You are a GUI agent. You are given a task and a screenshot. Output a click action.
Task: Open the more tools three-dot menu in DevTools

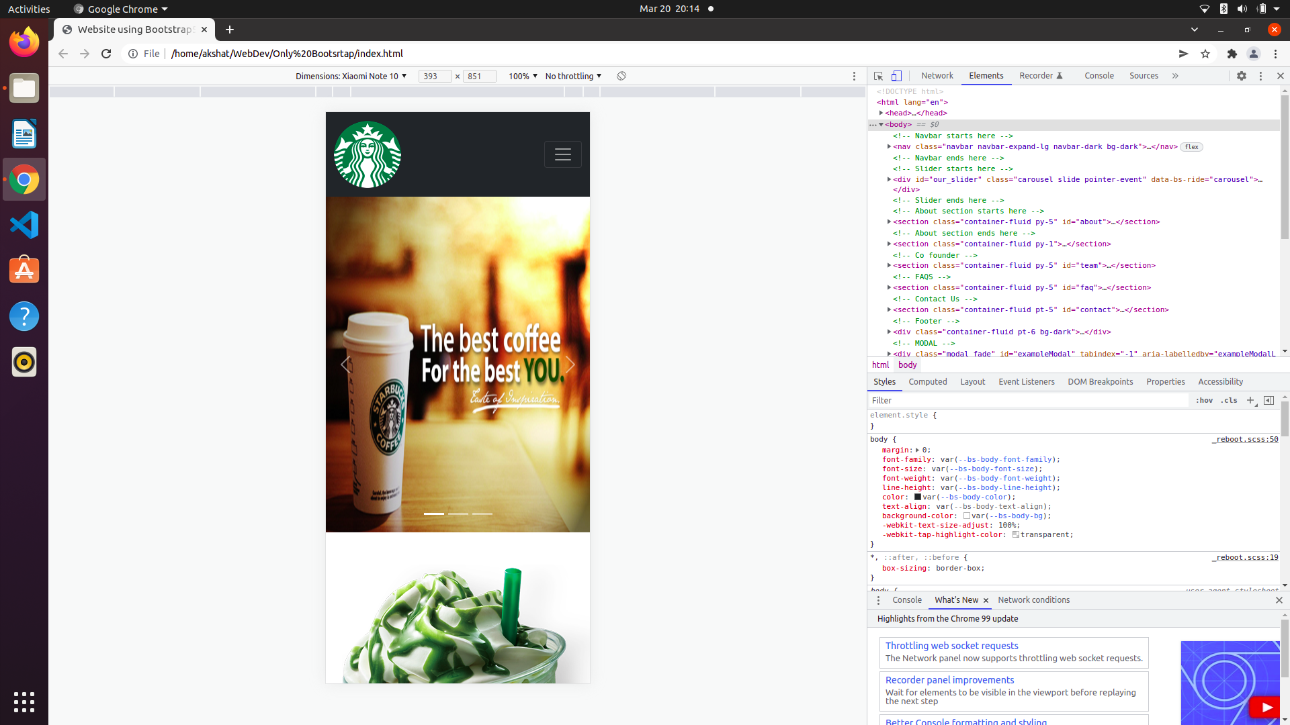click(x=1261, y=76)
